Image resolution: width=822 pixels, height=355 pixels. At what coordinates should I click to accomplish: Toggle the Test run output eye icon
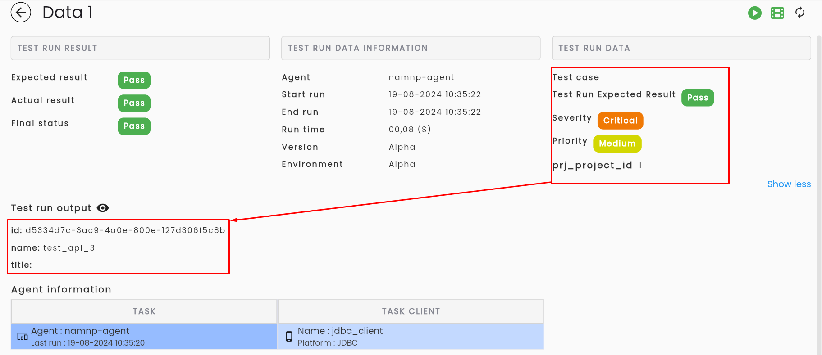(103, 208)
